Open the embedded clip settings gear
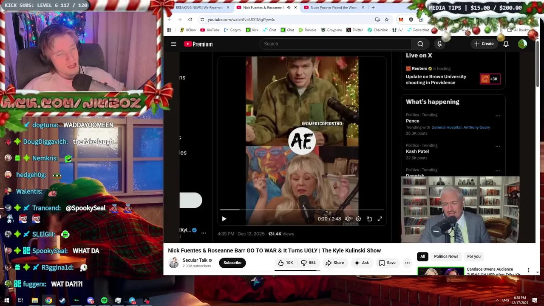This screenshot has width=544, height=306. point(358,219)
